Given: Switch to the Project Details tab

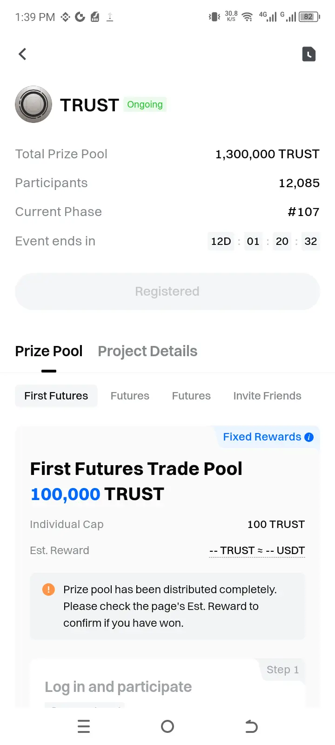Looking at the screenshot, I should coord(147,351).
